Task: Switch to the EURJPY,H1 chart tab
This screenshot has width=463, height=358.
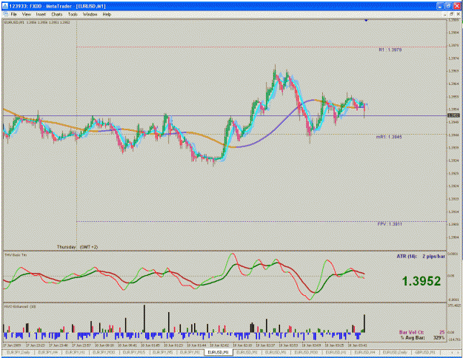Action: pyautogui.click(x=75, y=352)
